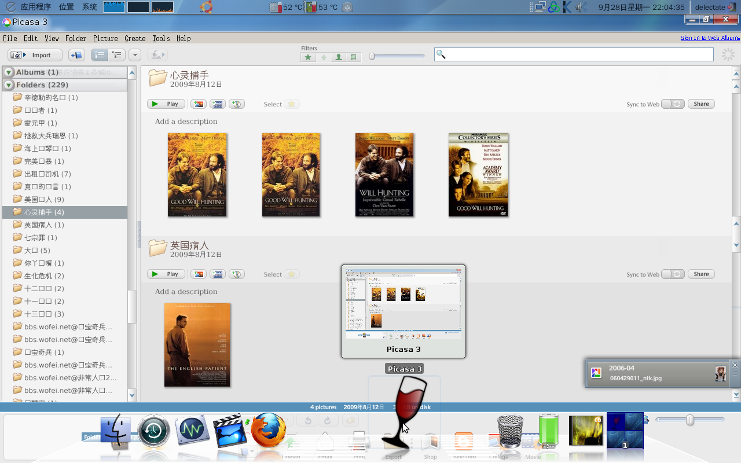The height and width of the screenshot is (463, 741).
Task: Click the green battery dock icon
Action: (548, 431)
